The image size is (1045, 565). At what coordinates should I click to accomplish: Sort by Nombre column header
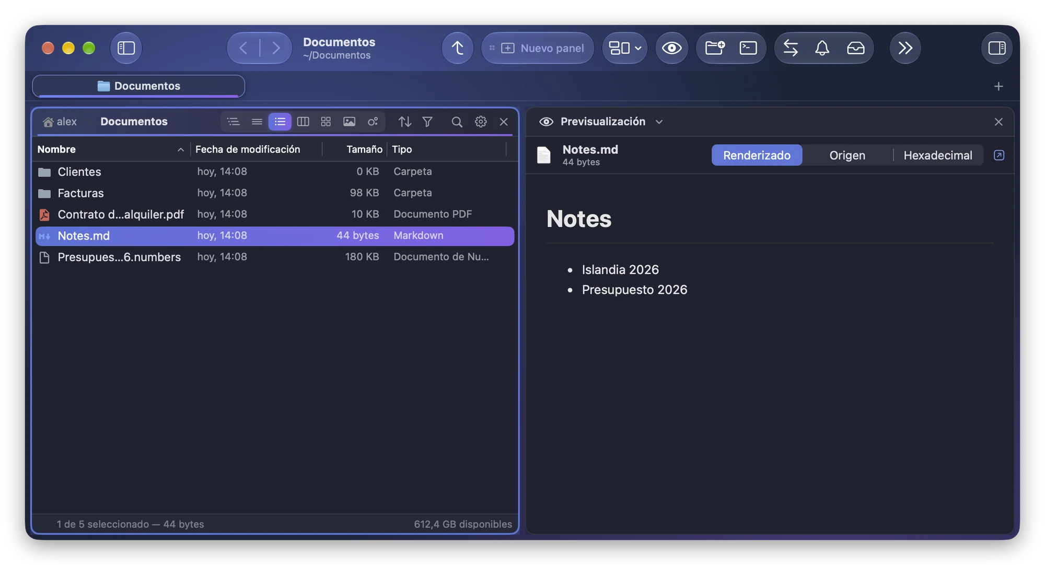[x=111, y=149]
